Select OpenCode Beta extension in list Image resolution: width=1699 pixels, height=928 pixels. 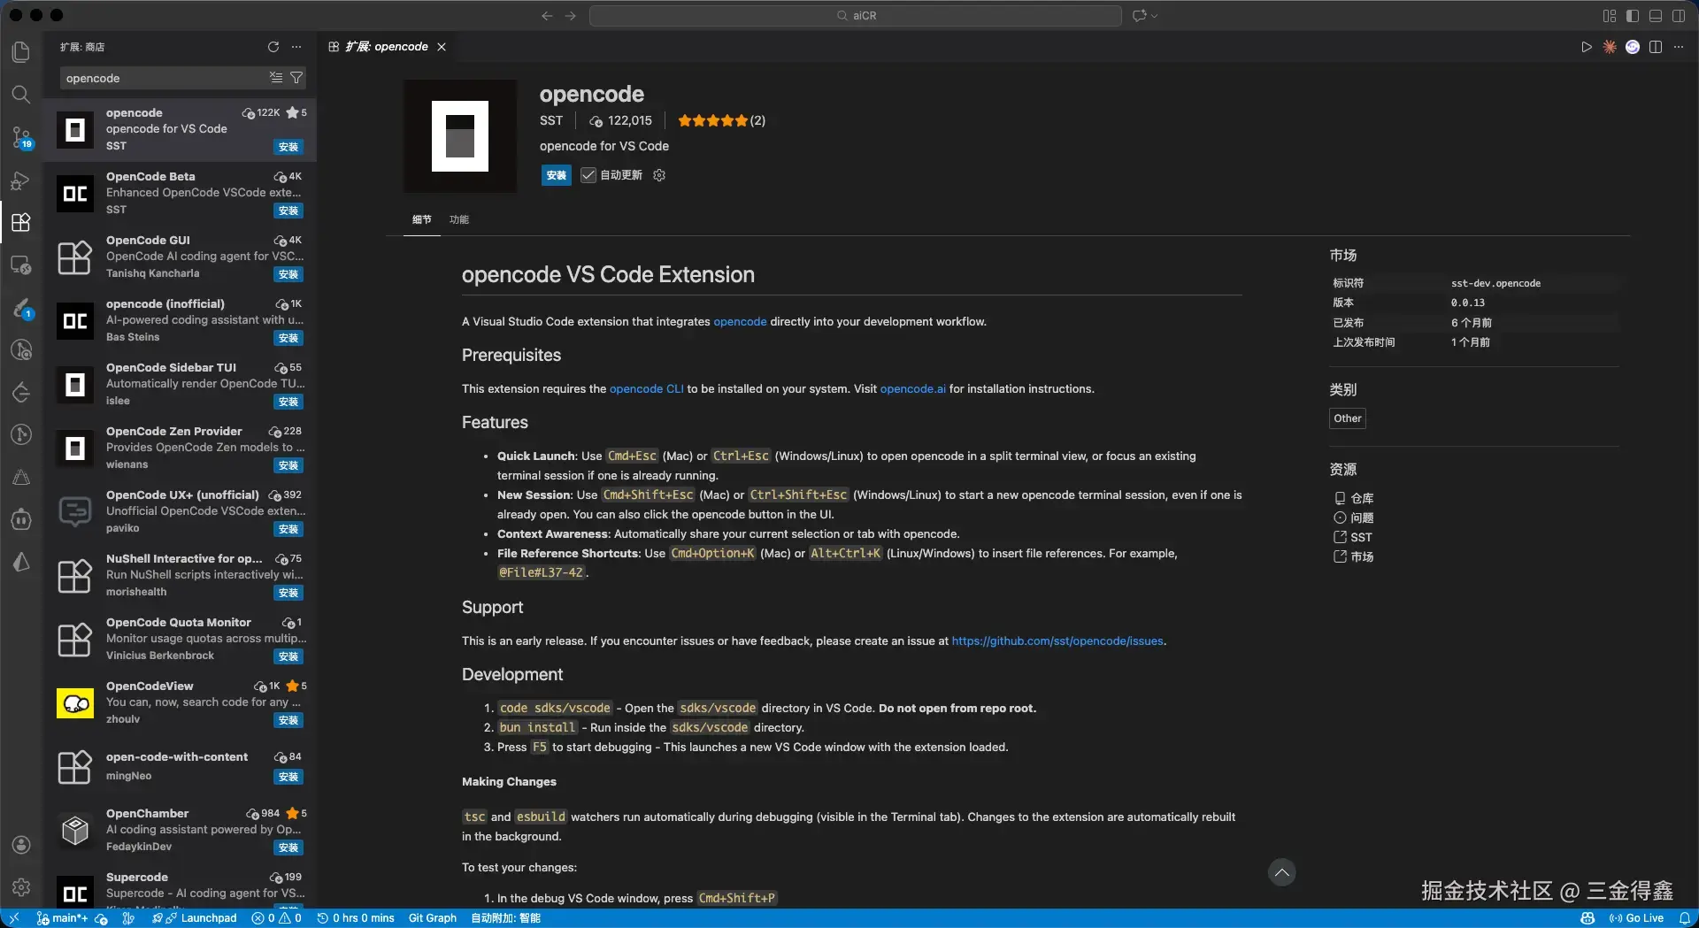tap(181, 193)
